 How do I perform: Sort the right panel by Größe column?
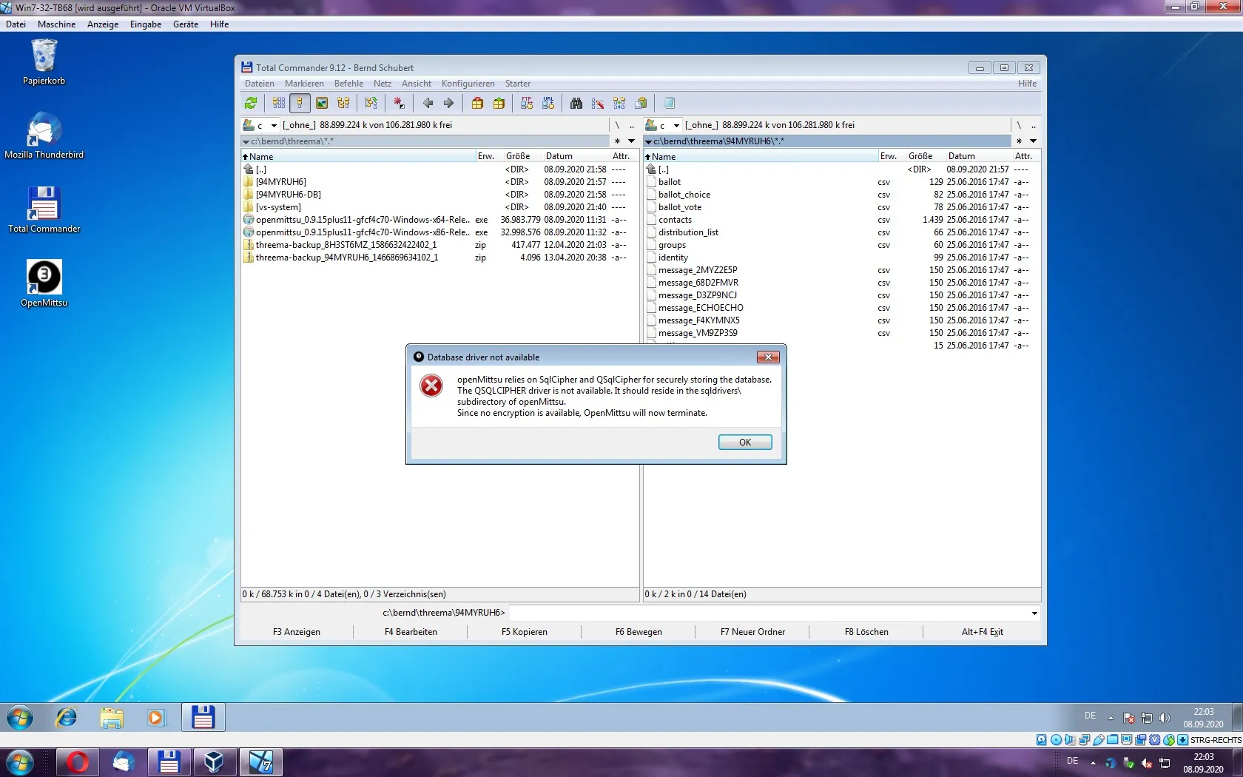pyautogui.click(x=925, y=156)
